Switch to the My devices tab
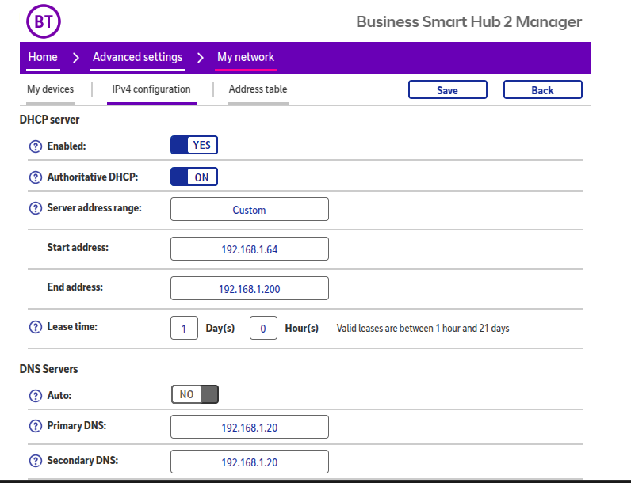The height and width of the screenshot is (483, 631). pos(50,89)
